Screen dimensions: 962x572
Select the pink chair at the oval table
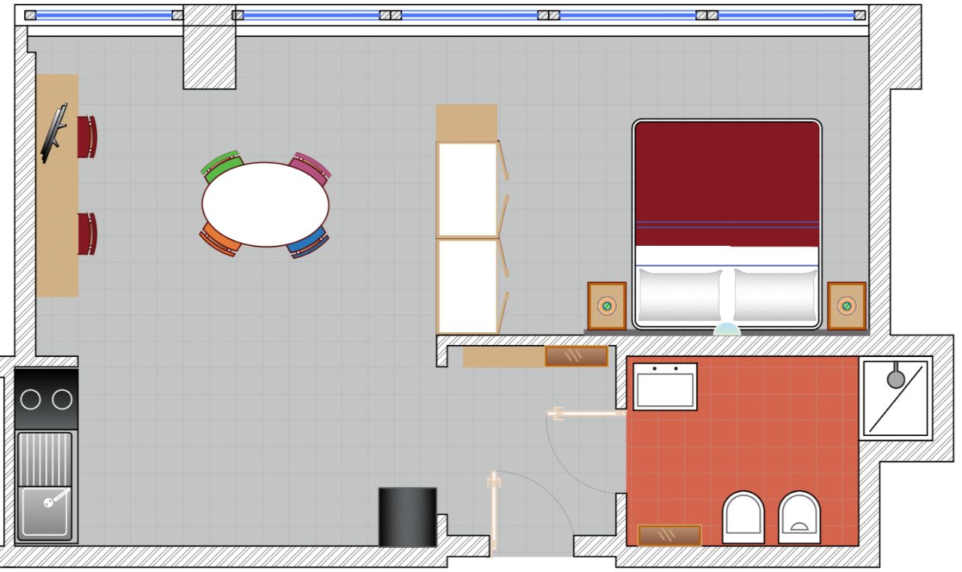click(x=310, y=166)
